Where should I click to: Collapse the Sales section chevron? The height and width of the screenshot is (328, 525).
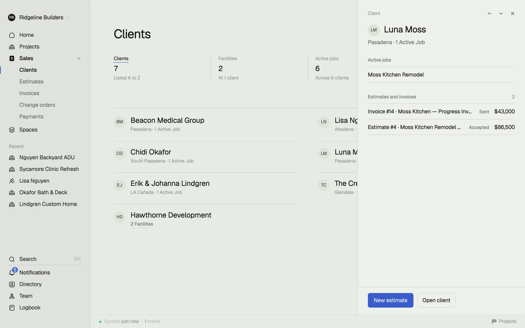[x=79, y=58]
